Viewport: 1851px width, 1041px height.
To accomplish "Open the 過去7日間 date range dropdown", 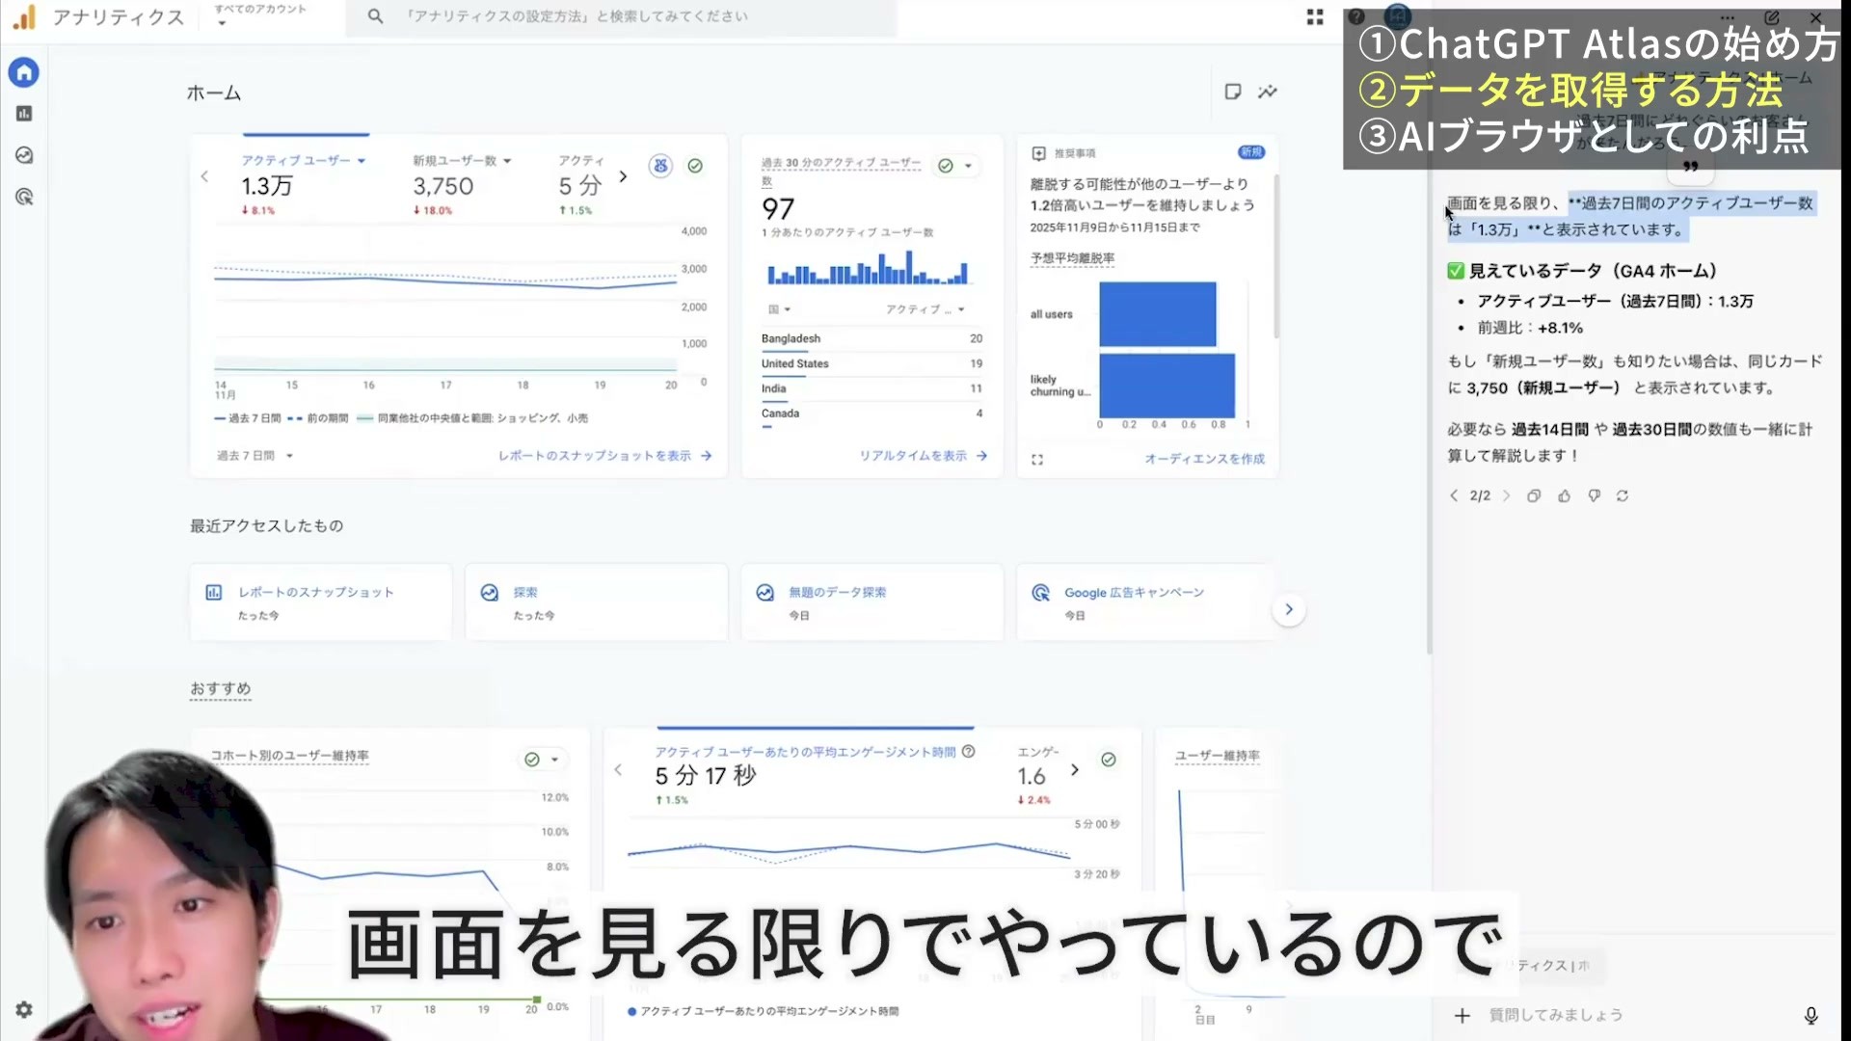I will pos(255,456).
